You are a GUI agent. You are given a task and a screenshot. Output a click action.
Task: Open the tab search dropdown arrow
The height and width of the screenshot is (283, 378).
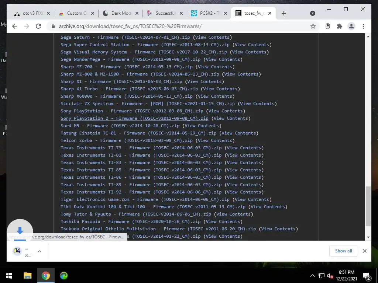pyautogui.click(x=312, y=13)
